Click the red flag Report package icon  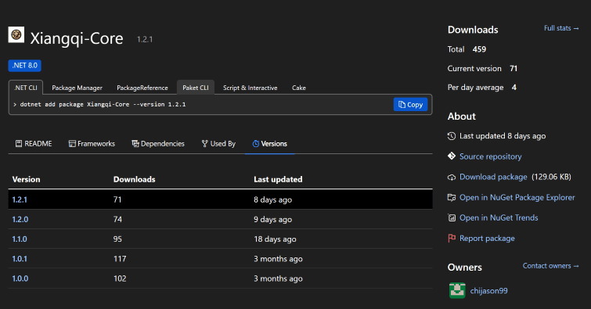(452, 238)
